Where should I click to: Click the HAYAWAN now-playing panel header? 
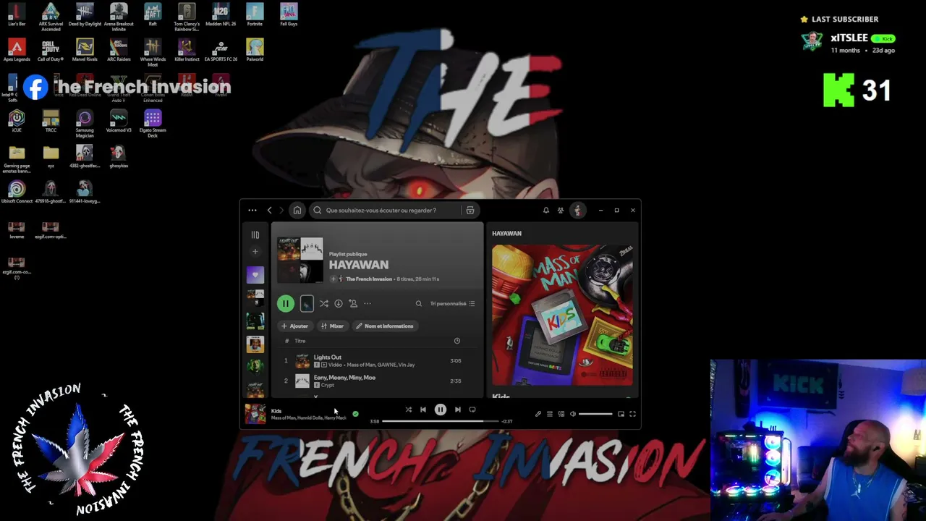[x=506, y=234]
